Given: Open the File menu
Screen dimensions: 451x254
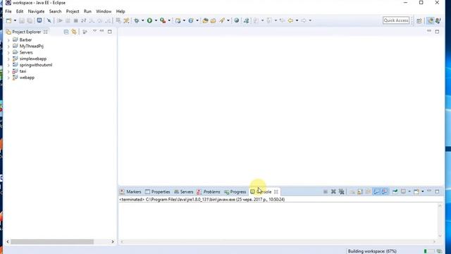Looking at the screenshot, I should [x=8, y=11].
